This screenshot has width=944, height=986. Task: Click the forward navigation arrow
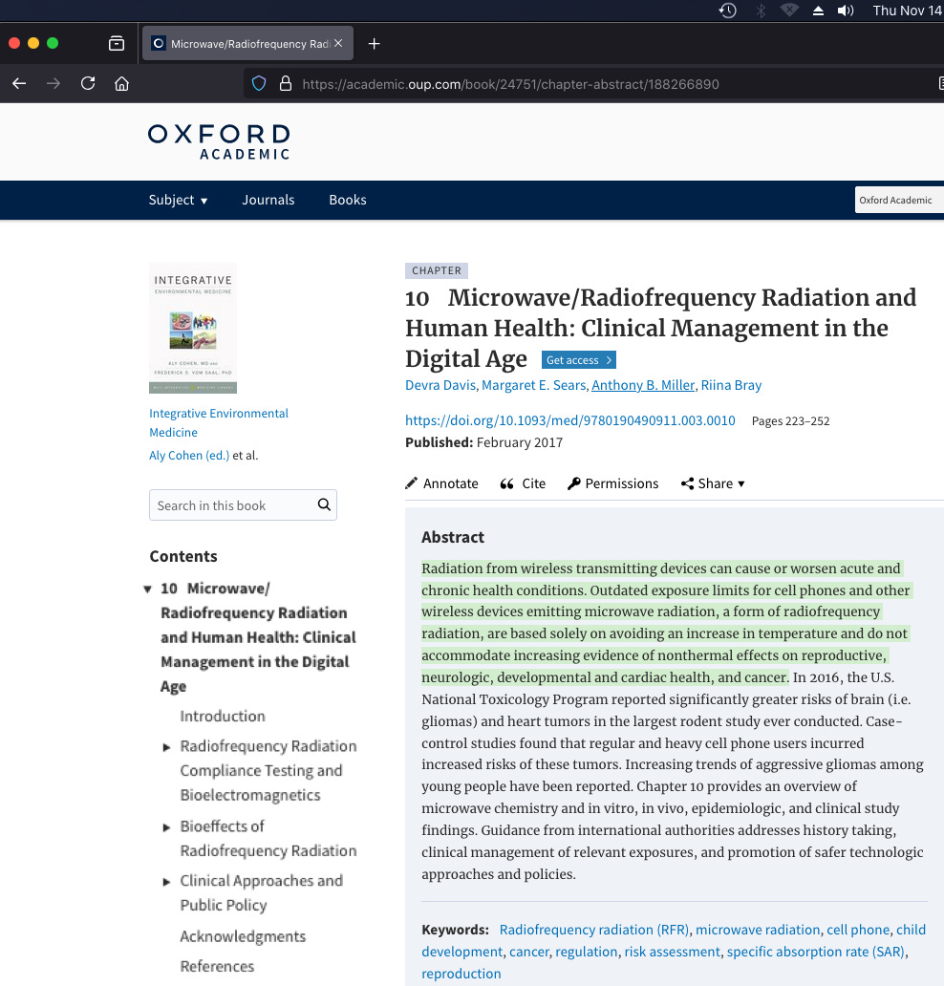coord(54,84)
